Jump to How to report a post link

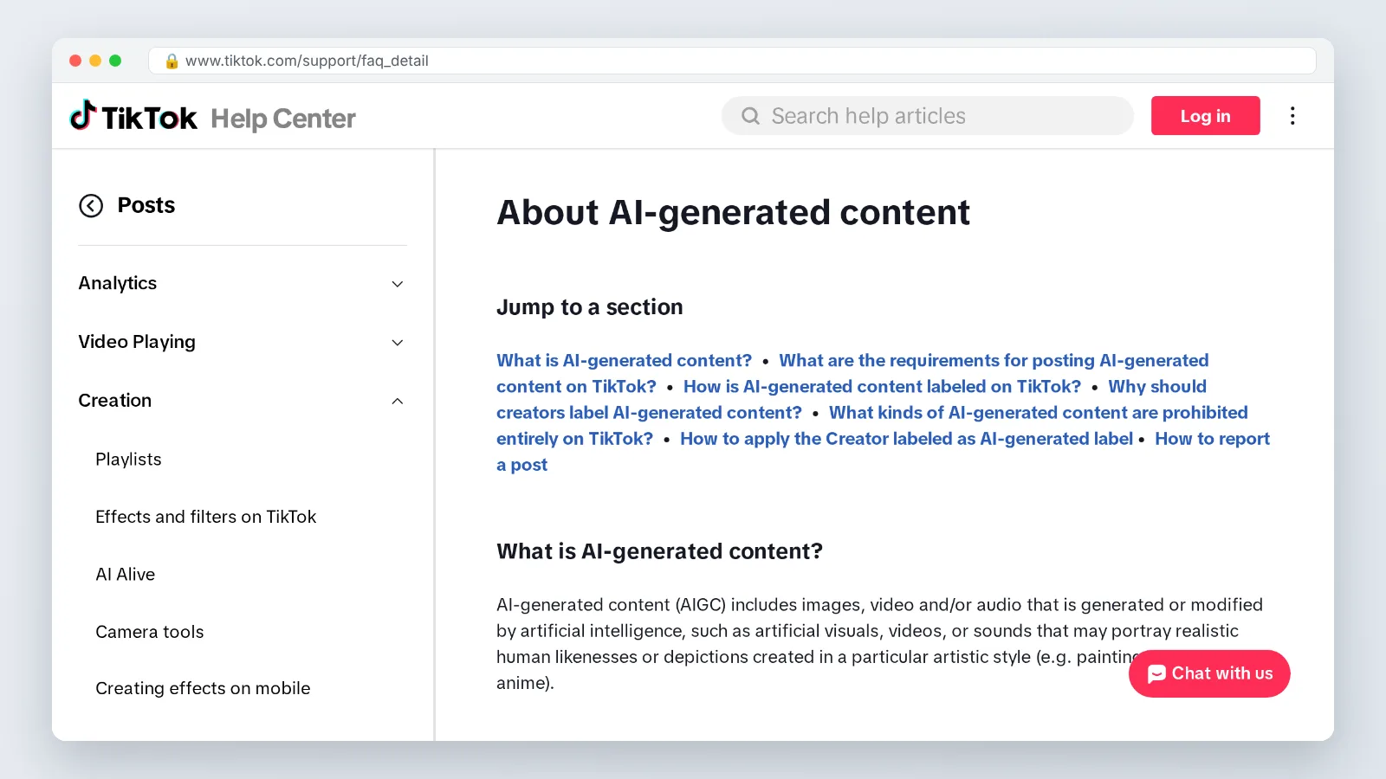pos(1212,439)
